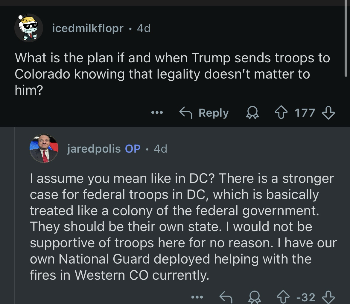Screen dimensions: 350x304
Task: Open more options on icedmilkflopr's comment
Action: (x=157, y=113)
